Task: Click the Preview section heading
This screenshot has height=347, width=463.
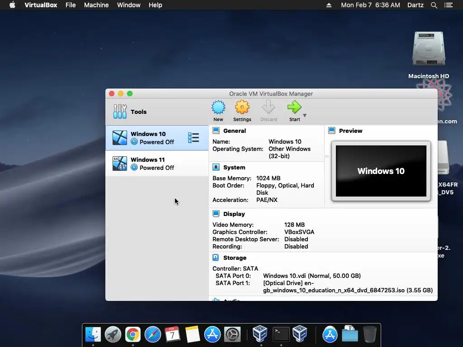Action: coord(350,131)
